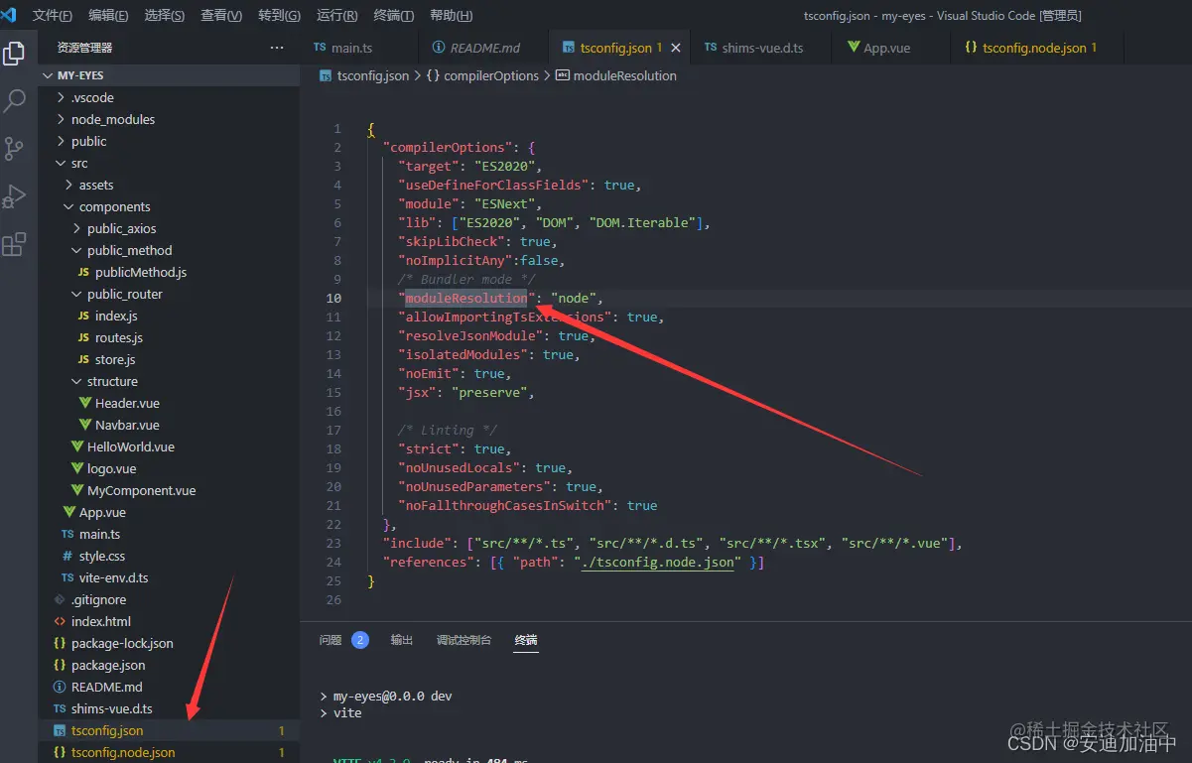Viewport: 1192px width, 763px height.
Task: Open the Extensions view
Action: pos(14,244)
